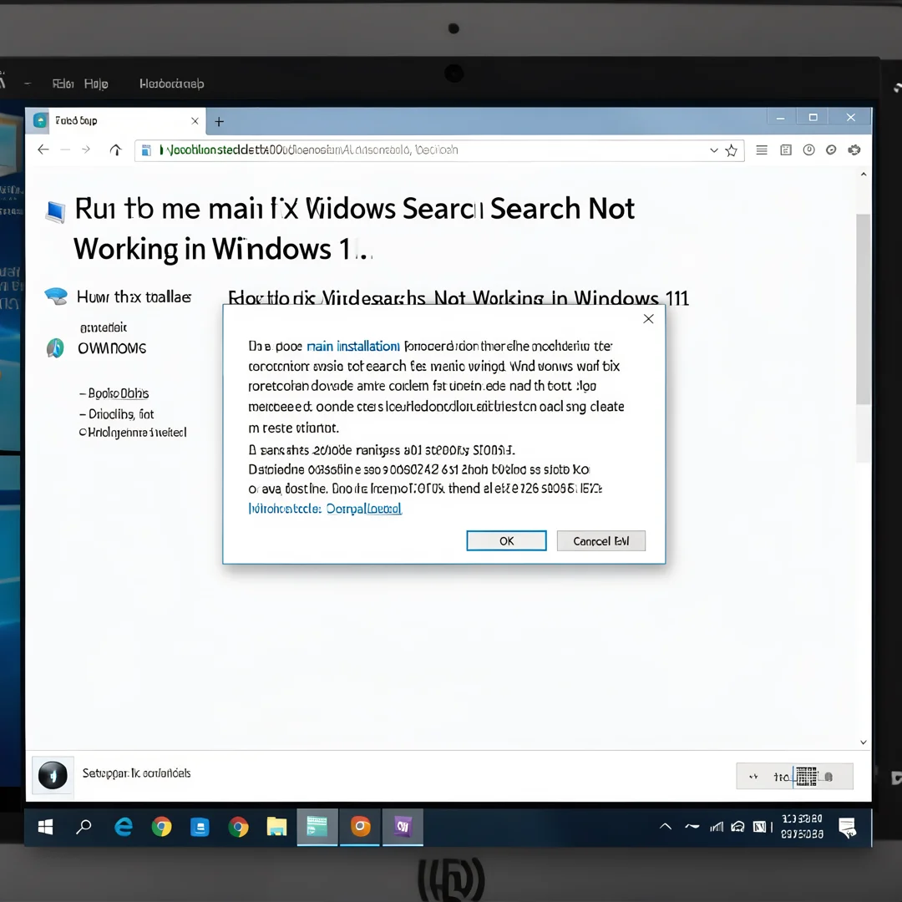Click the page scrollbar down arrow
Viewport: 902px width, 902px height.
pos(864,742)
